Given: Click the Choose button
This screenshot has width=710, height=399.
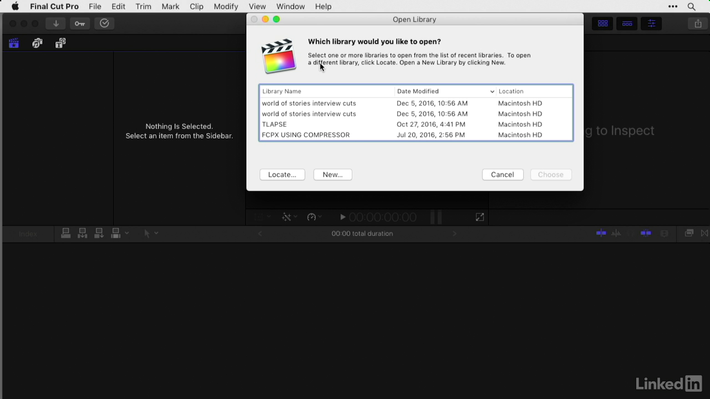Looking at the screenshot, I should click(551, 175).
